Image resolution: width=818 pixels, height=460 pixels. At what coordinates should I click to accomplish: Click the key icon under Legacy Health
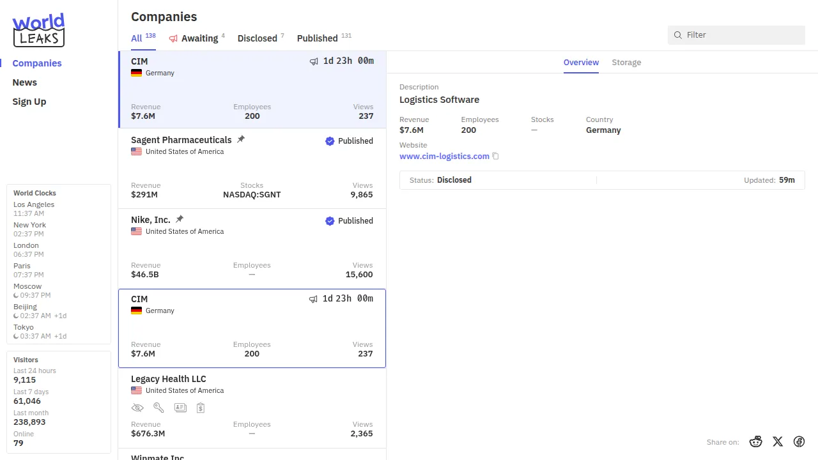[158, 408]
